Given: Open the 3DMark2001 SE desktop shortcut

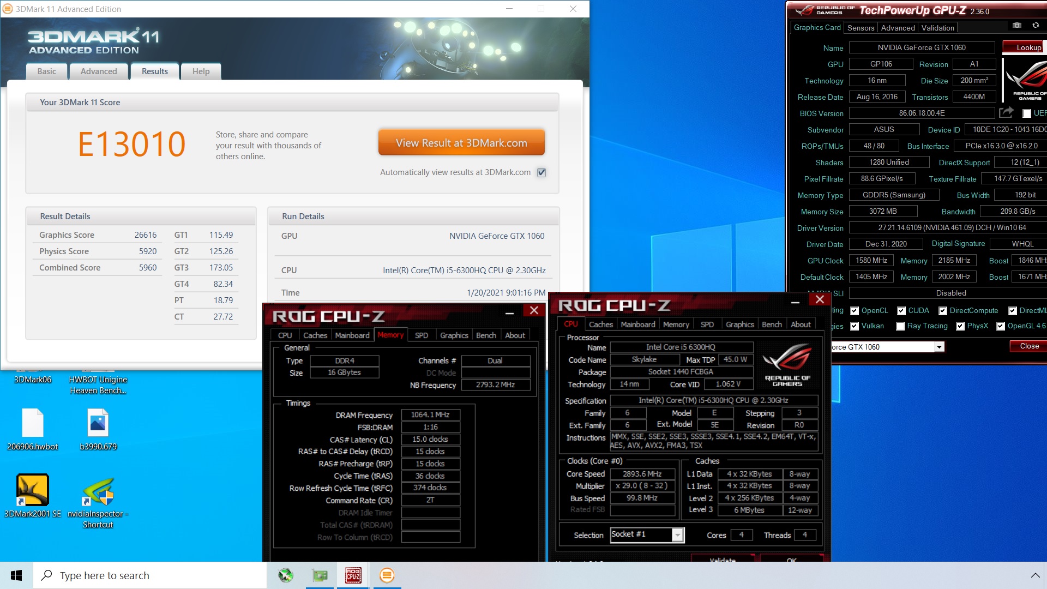Looking at the screenshot, I should pos(33,495).
